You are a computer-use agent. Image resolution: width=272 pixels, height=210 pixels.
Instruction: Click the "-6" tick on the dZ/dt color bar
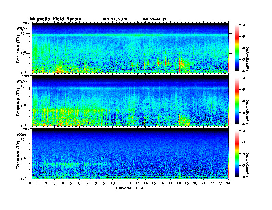243,177
